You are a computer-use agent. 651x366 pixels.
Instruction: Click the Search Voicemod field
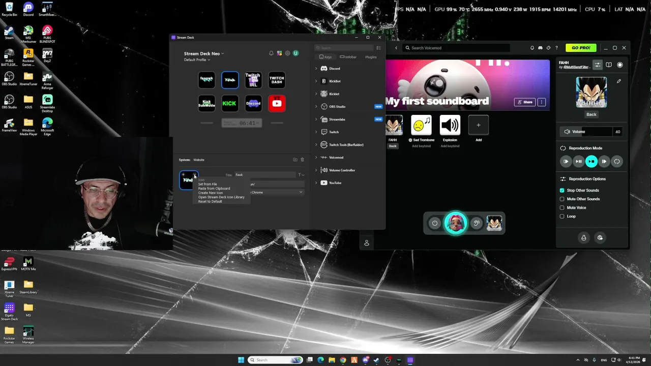click(x=455, y=48)
